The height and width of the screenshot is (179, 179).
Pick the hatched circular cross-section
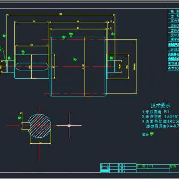(x=39, y=126)
